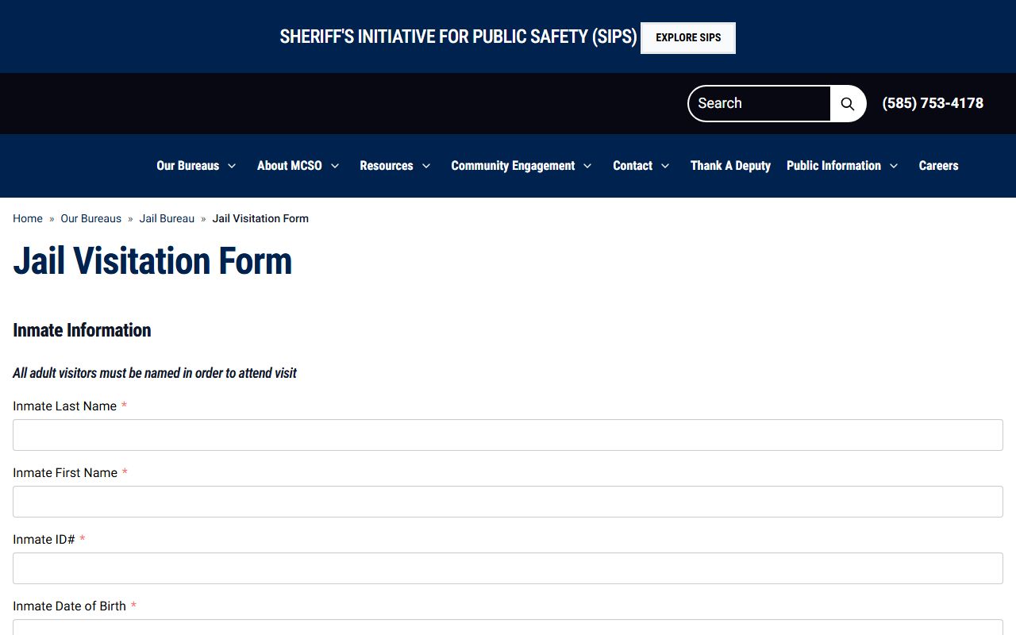Click the Inmate Last Name label
This screenshot has height=635, width=1016.
[x=65, y=406]
